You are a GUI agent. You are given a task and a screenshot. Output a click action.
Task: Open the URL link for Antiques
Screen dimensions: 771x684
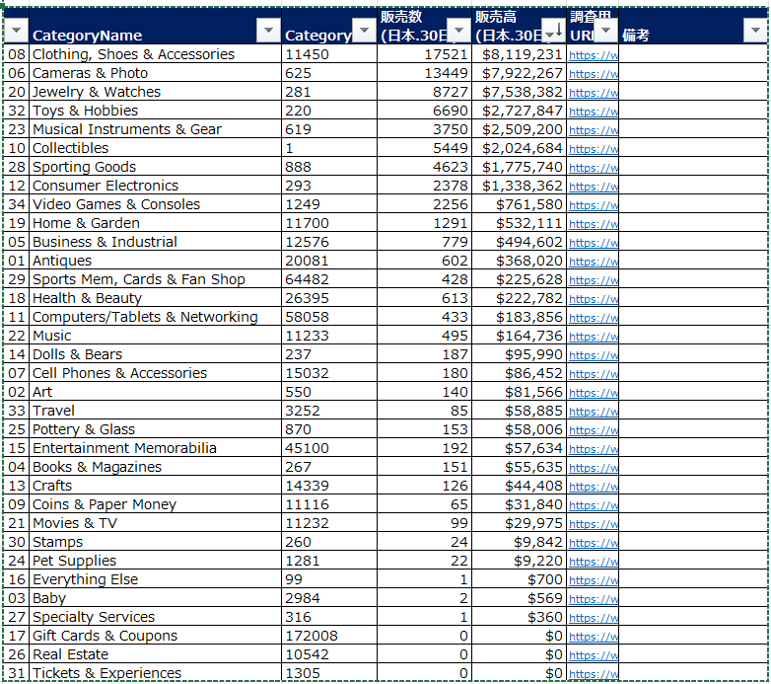point(593,262)
